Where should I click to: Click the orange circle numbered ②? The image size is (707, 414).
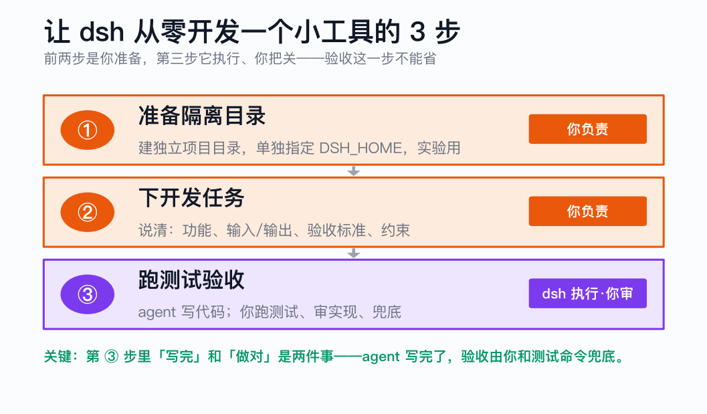(88, 212)
